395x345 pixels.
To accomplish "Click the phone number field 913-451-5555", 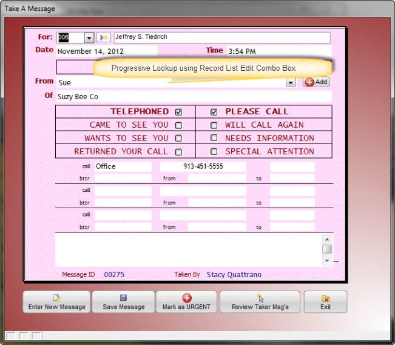I will click(x=203, y=166).
